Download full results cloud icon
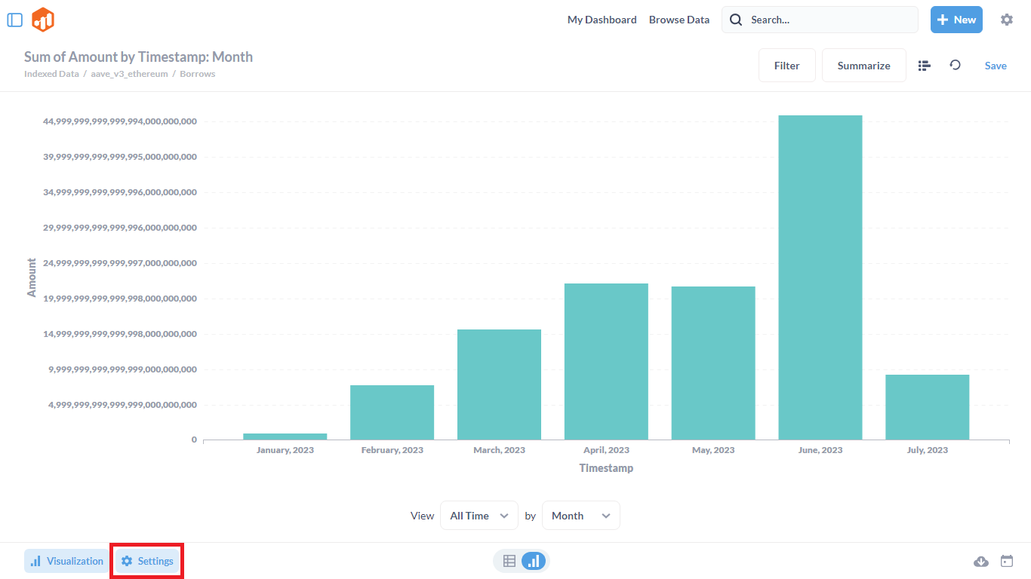 pos(981,561)
